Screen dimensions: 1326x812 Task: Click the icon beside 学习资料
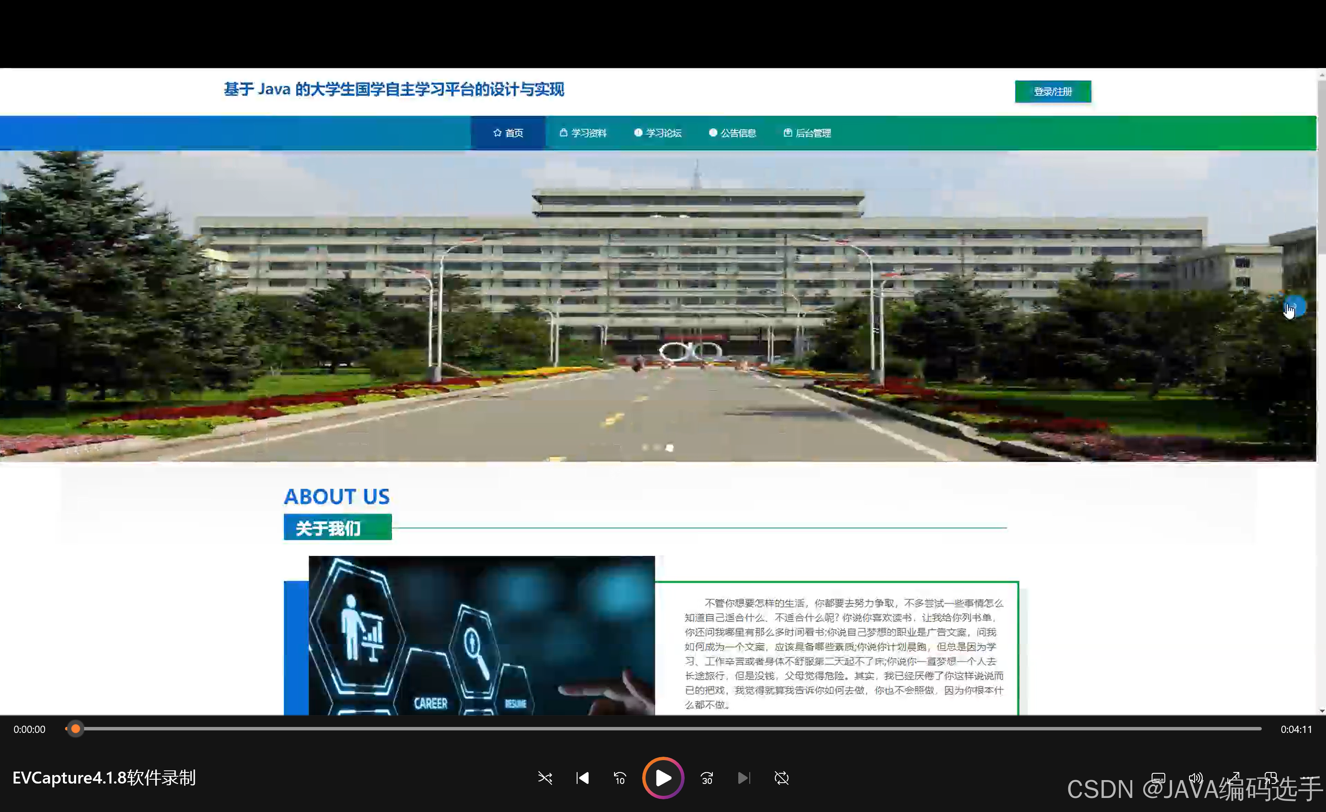pos(563,132)
